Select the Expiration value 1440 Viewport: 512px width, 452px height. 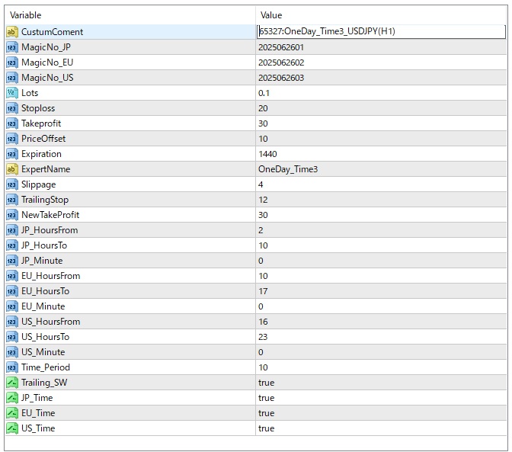click(267, 154)
